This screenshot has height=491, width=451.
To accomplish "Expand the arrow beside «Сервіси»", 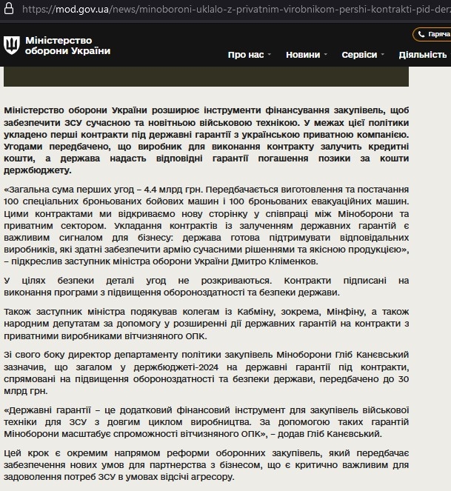I will (x=383, y=56).
